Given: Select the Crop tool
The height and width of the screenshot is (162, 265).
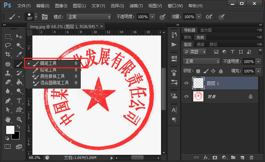Looking at the screenshot, I should coord(8,54).
